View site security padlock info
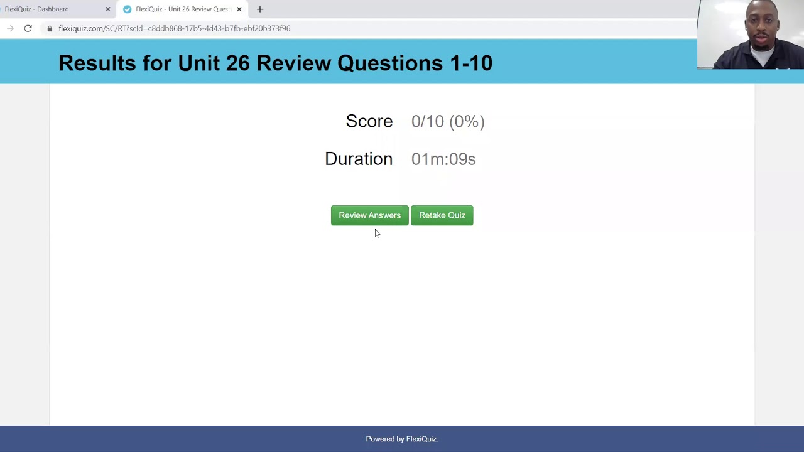The width and height of the screenshot is (804, 452). (50, 28)
